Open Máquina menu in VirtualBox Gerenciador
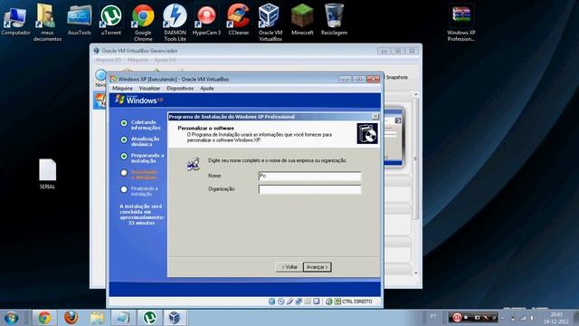579x326 pixels. tap(138, 60)
